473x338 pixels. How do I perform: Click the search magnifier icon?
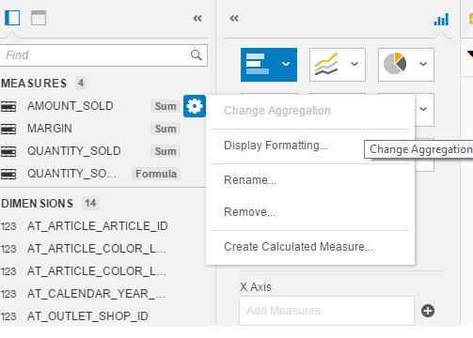(x=197, y=55)
